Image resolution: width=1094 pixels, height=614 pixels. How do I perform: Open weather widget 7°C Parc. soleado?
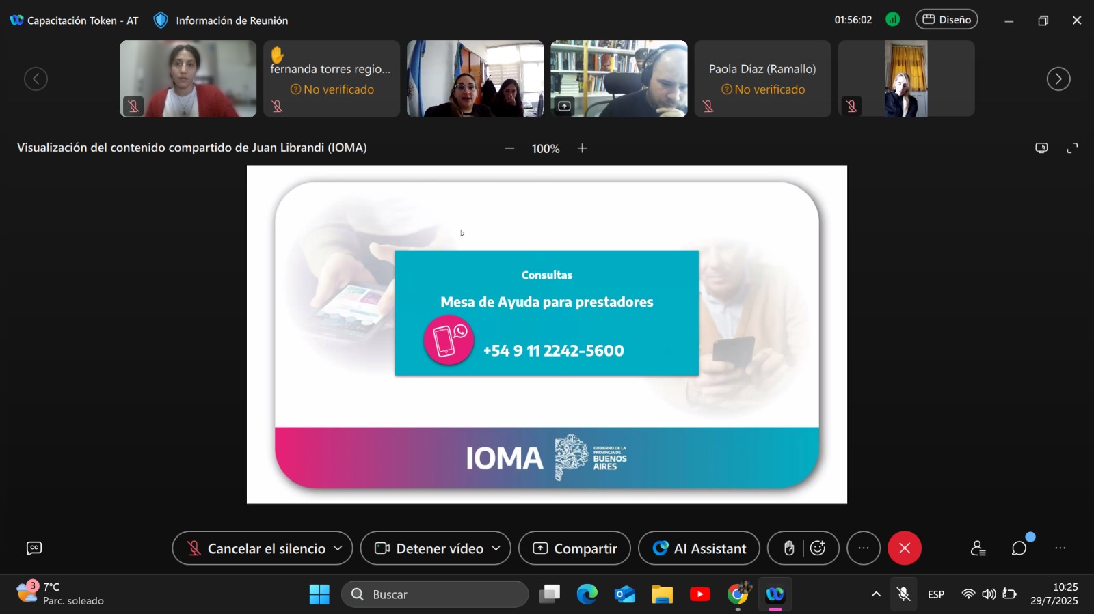tap(60, 594)
